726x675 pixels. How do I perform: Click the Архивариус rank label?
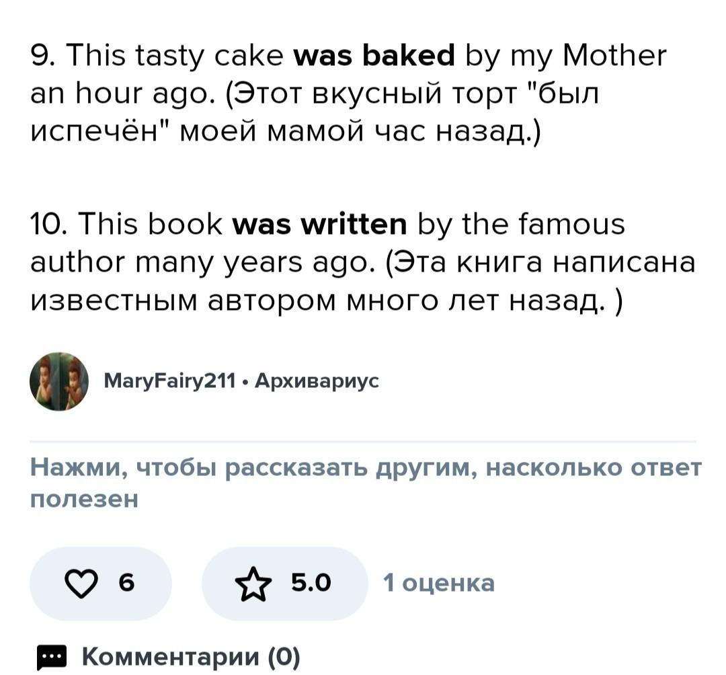[x=317, y=382]
